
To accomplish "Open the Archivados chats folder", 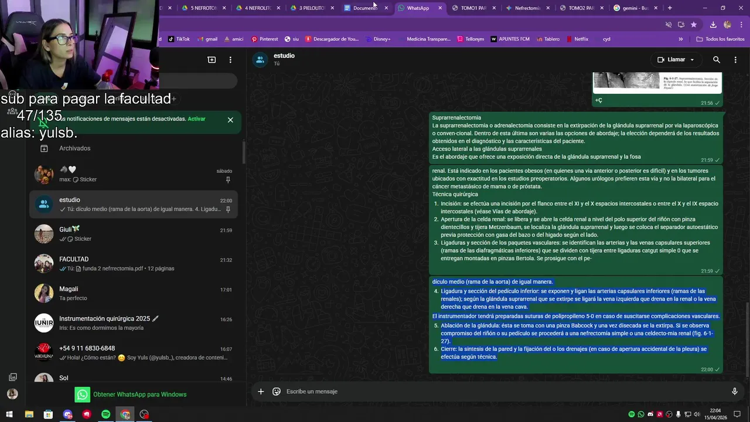I will pos(134,148).
